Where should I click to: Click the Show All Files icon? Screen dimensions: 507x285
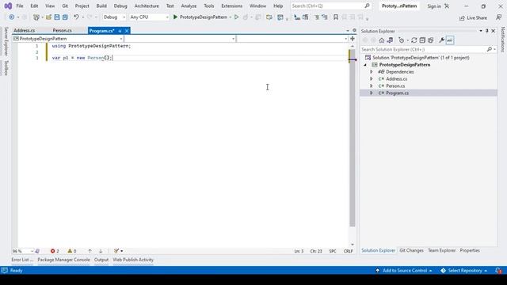(x=431, y=40)
